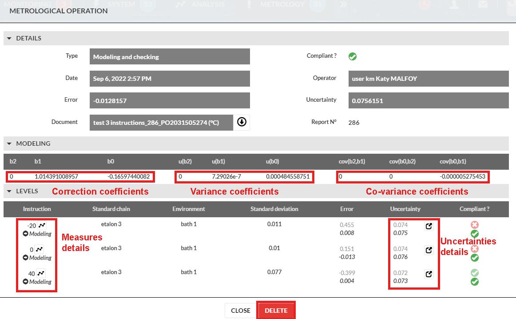Close the metrological operation dialog

241,311
